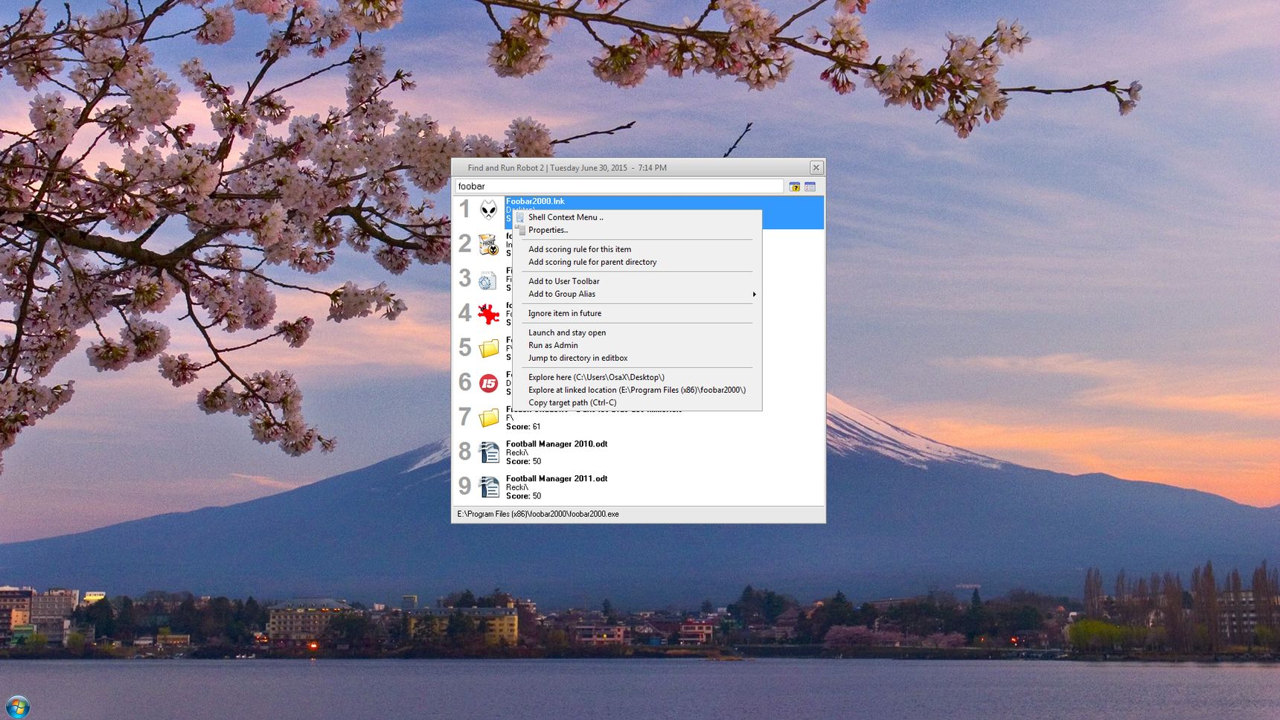This screenshot has width=1280, height=720.
Task: Click document icon of Football Manager 2010.odt
Action: click(489, 452)
